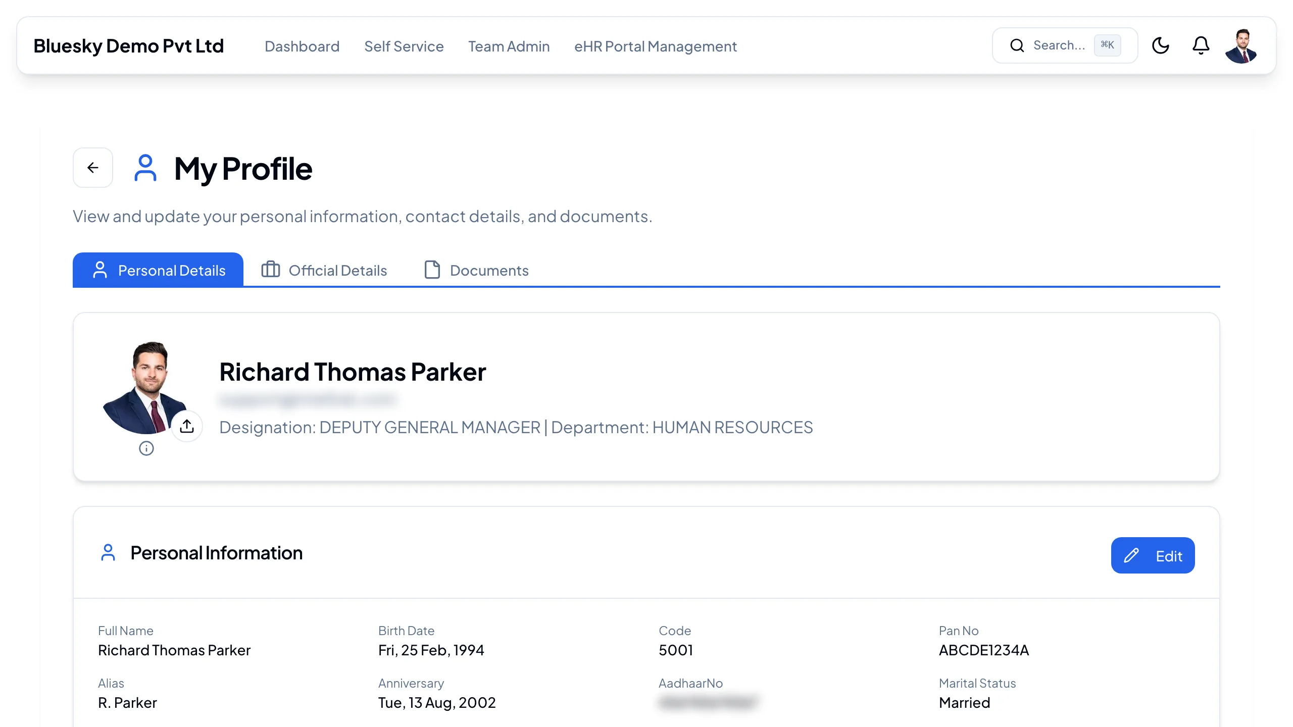
Task: Click the Edit button
Action: pos(1153,555)
